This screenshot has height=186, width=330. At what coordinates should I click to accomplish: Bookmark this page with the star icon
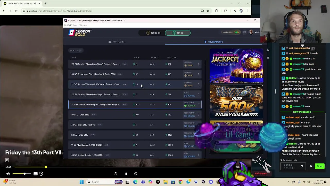[208, 11]
